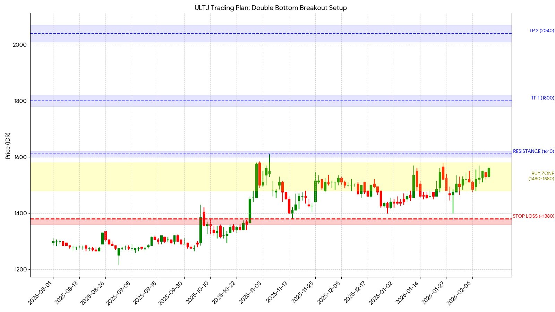Select the x-axis date 2025-12-05
555x312 pixels.
tap(330, 293)
